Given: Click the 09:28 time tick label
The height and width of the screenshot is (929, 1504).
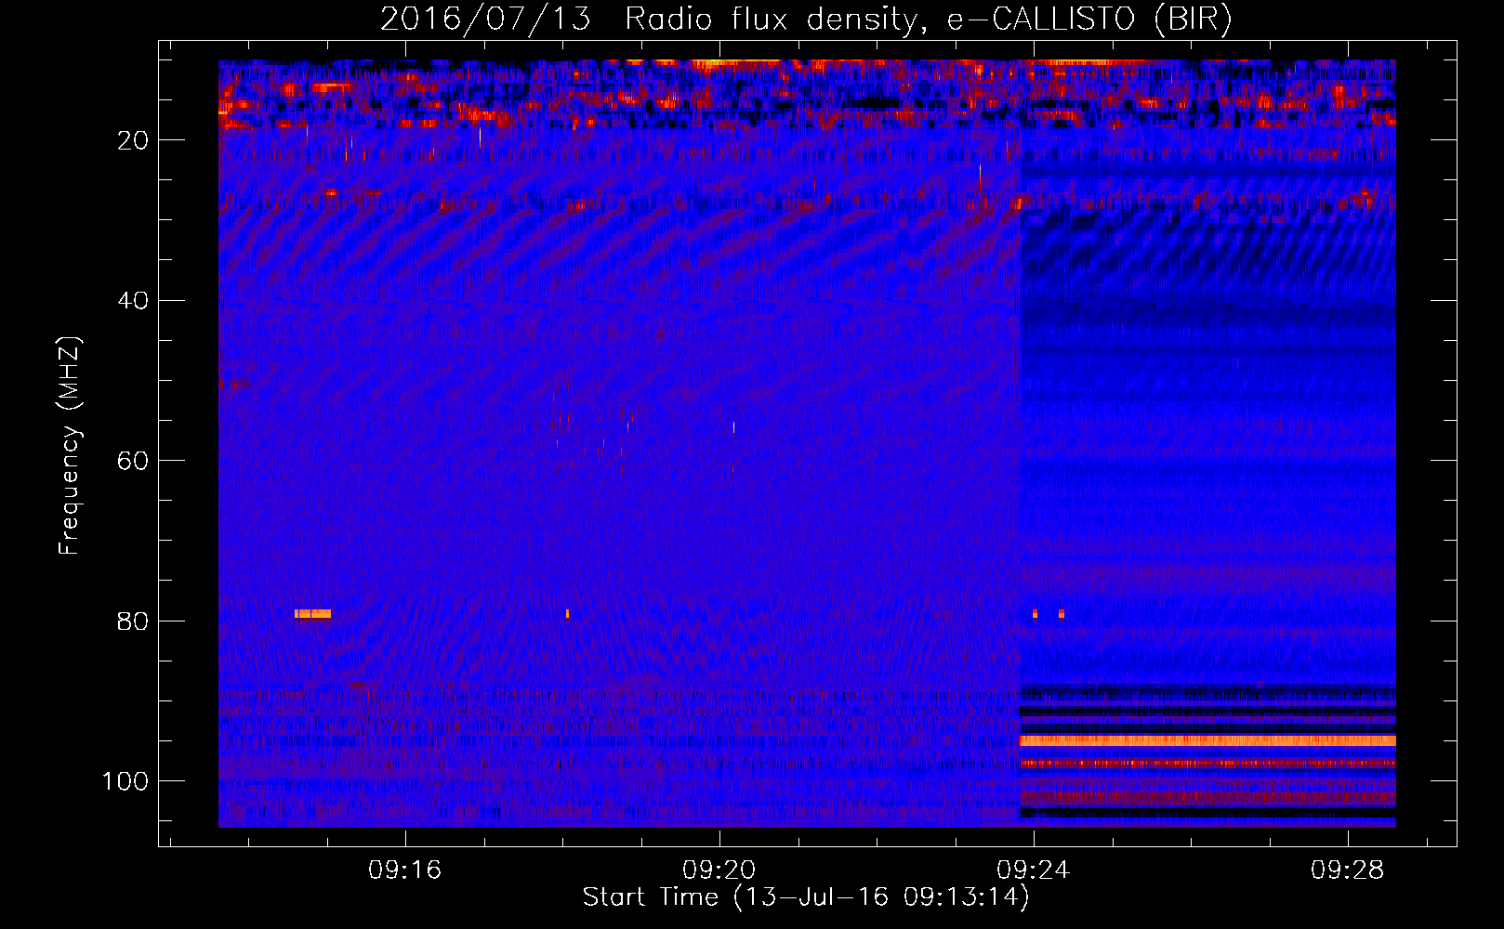Looking at the screenshot, I should (1347, 870).
